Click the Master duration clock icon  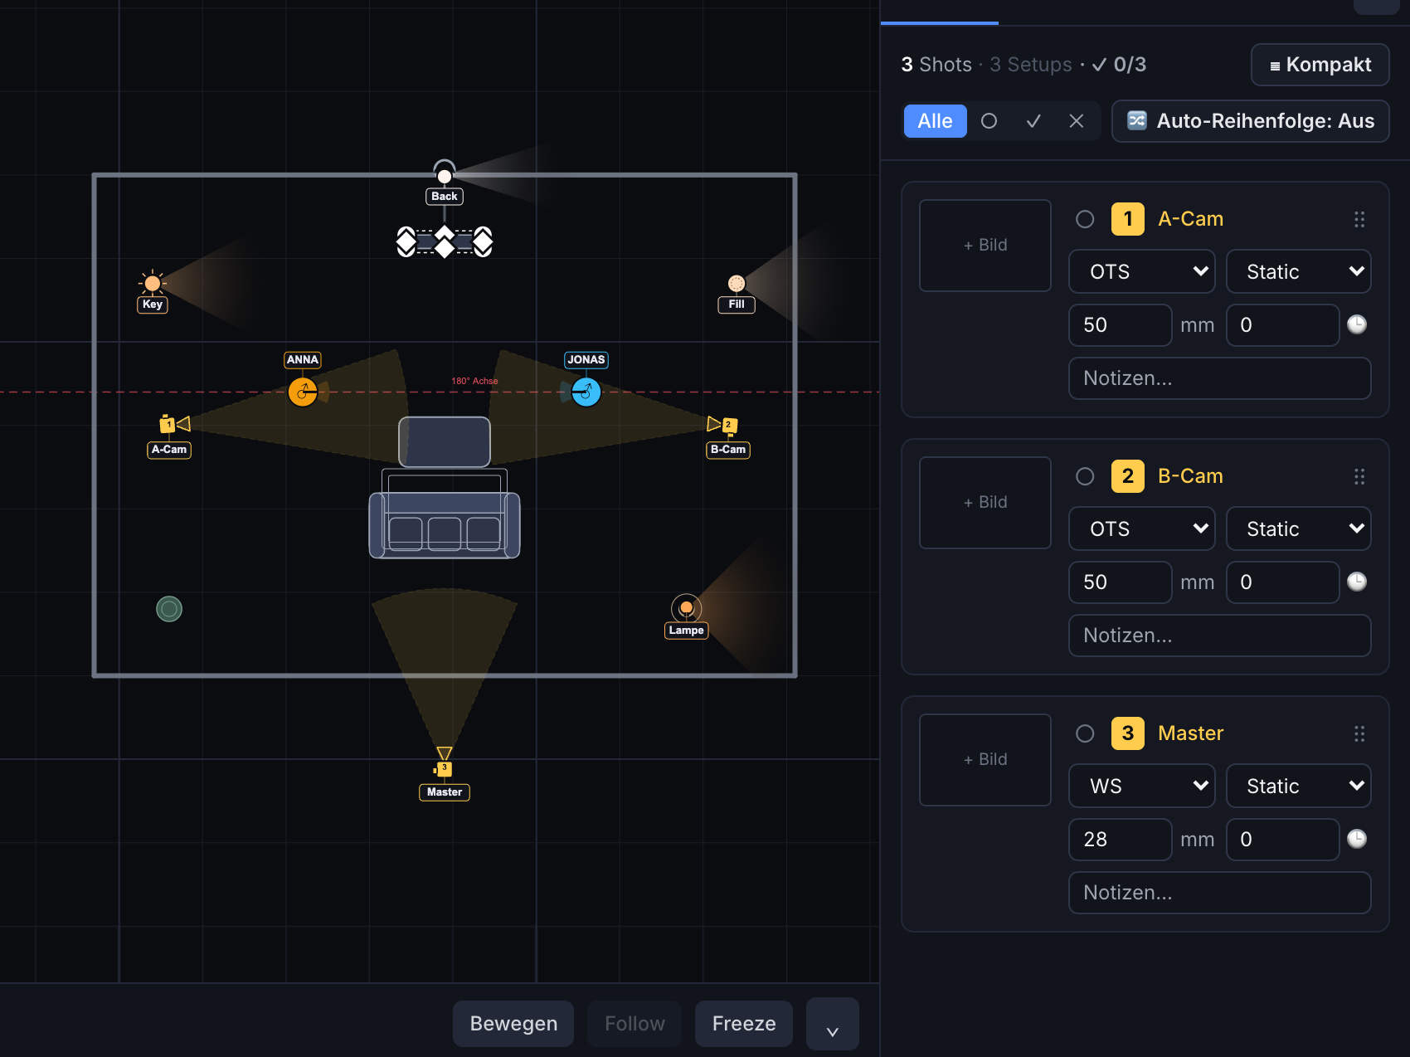point(1357,839)
